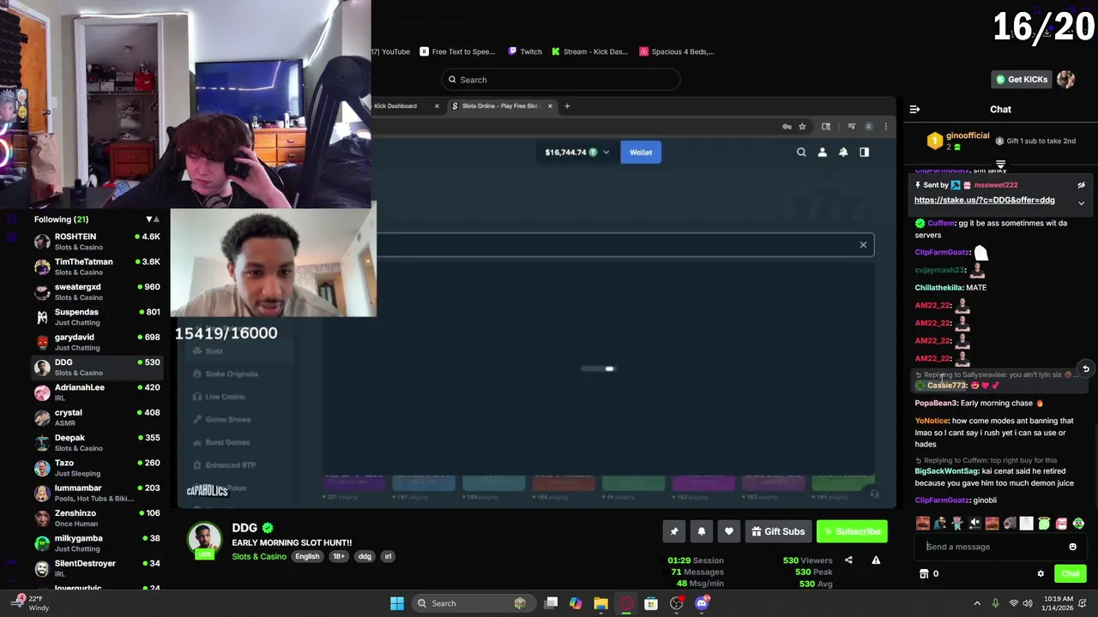Click the green Subscribe button
This screenshot has height=617, width=1098.
pos(852,532)
